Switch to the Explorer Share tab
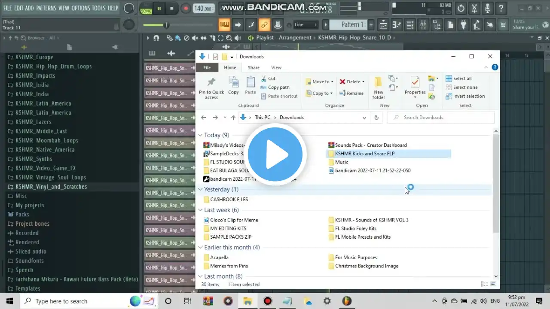Viewport: 550px width, 309px height. [x=254, y=67]
